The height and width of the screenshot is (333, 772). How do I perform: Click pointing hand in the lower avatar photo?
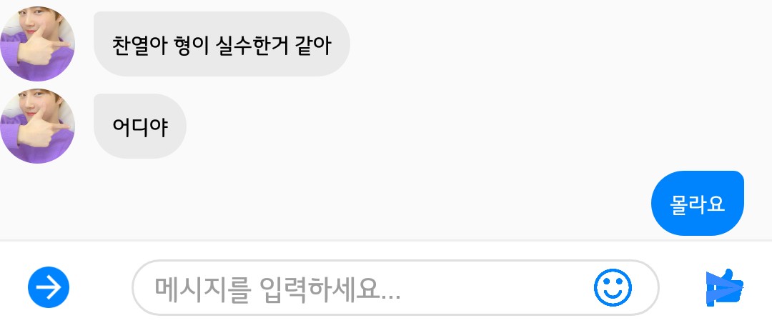click(x=42, y=130)
